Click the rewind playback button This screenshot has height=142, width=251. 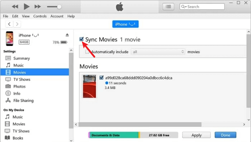[x=15, y=7]
